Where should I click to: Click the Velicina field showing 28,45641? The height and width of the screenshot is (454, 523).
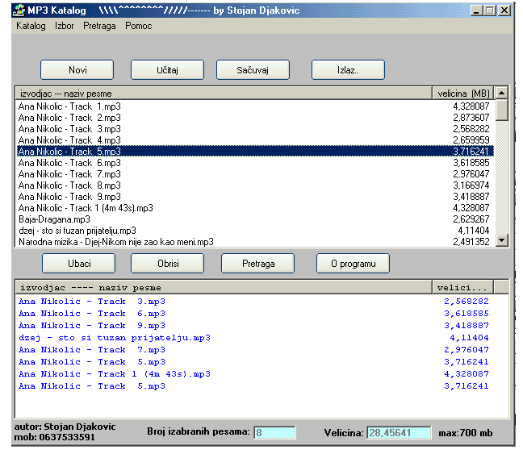(399, 433)
